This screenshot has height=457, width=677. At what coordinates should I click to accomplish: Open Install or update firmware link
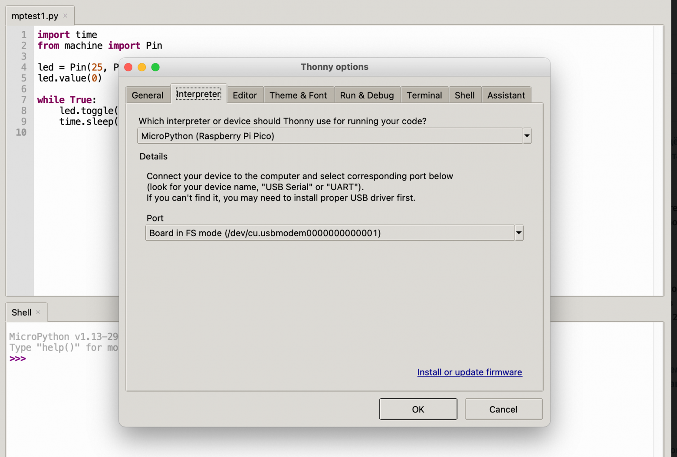click(470, 372)
